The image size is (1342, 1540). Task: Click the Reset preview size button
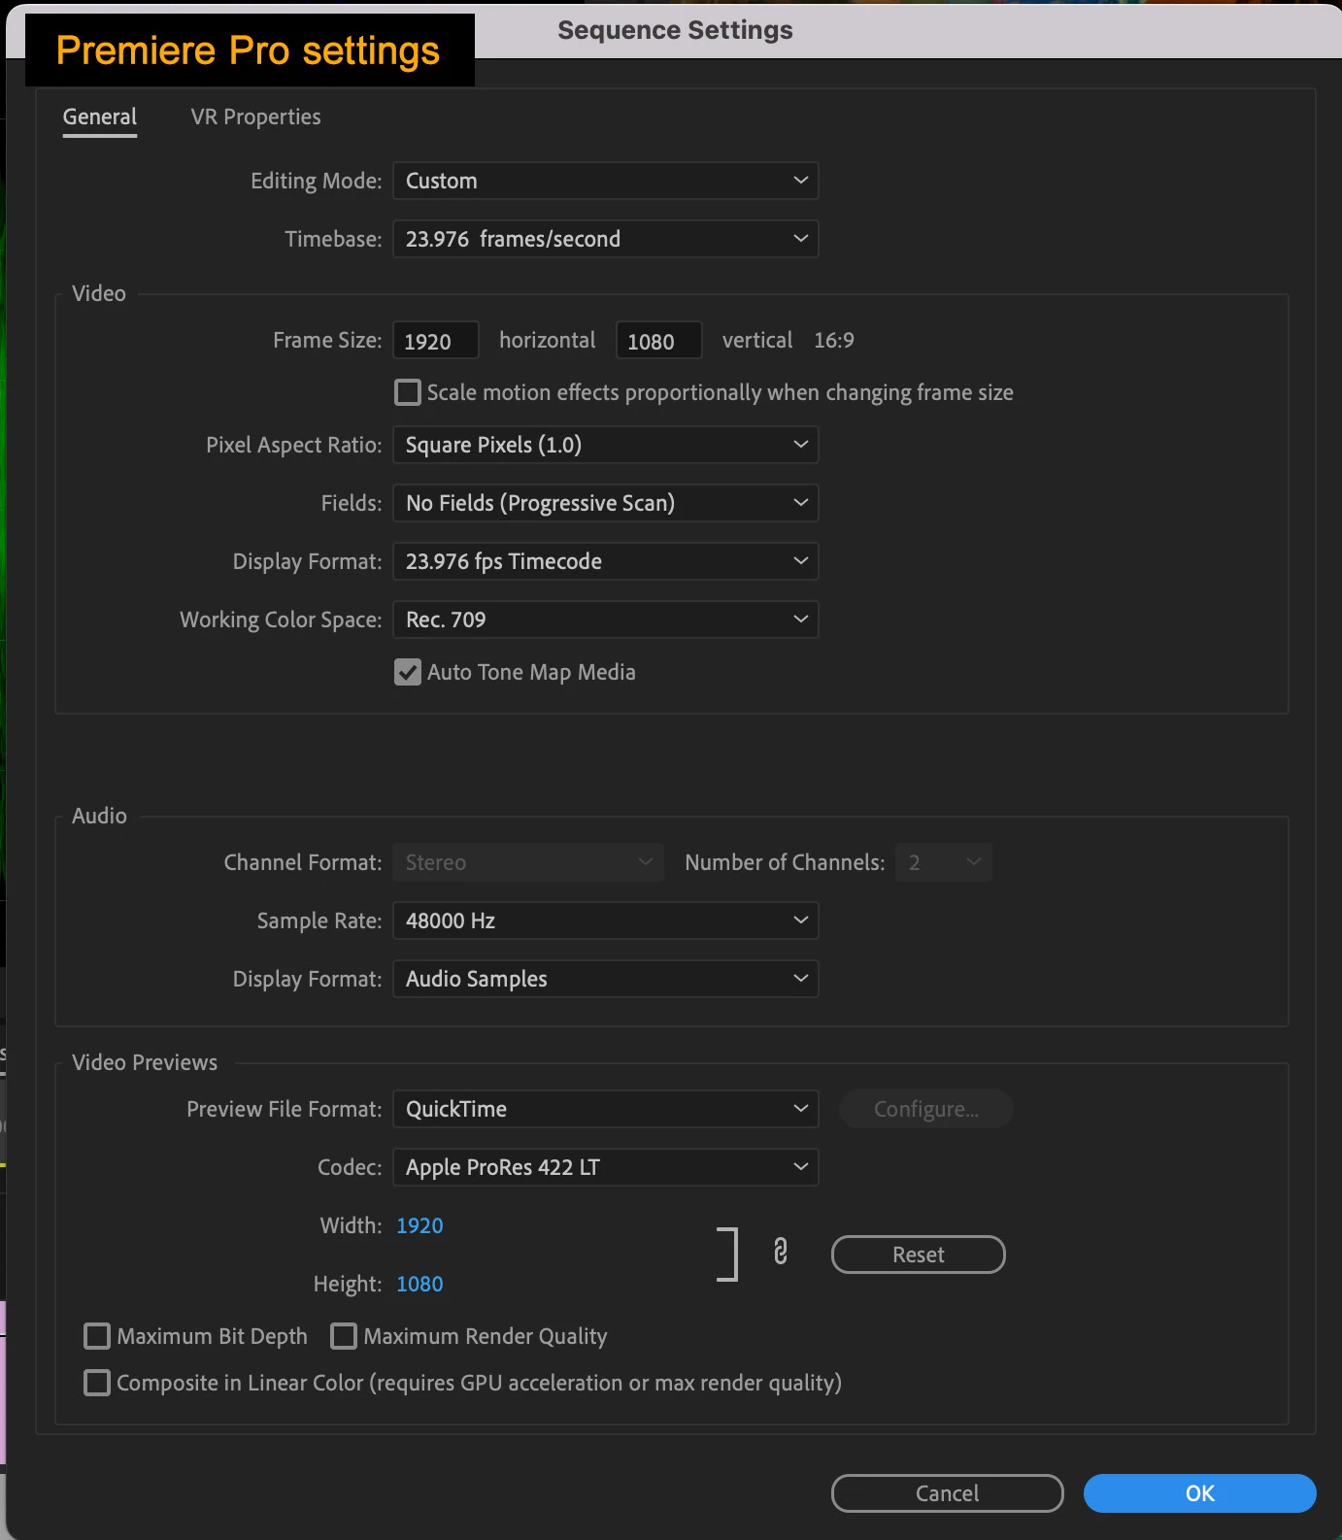(x=919, y=1255)
